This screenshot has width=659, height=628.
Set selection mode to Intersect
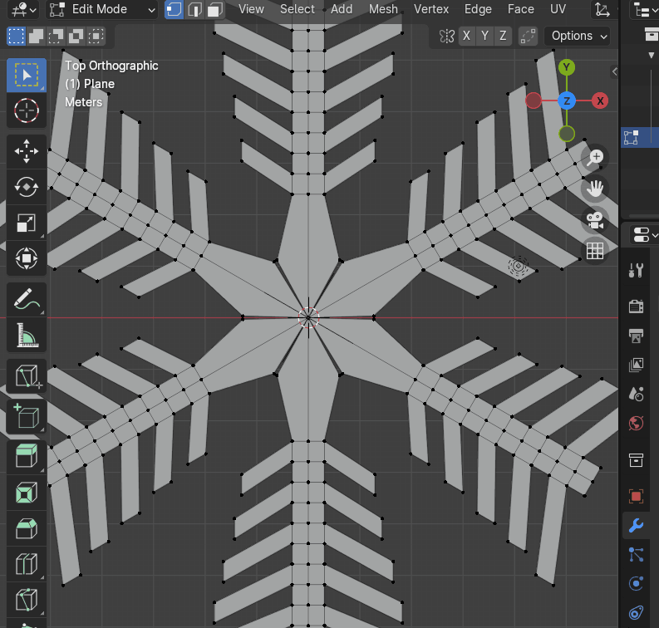(96, 36)
